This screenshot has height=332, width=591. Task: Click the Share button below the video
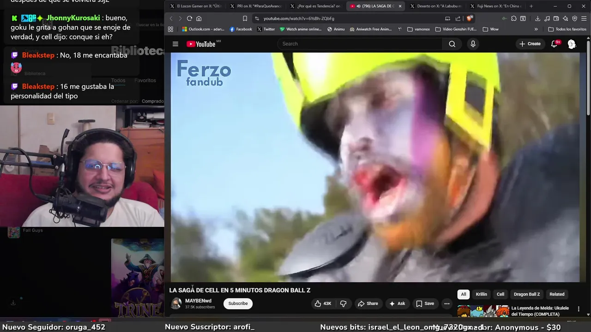pos(368,303)
